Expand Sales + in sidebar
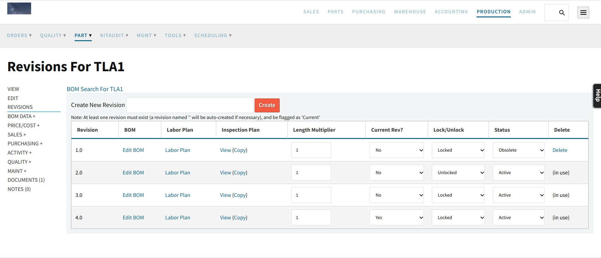The image size is (601, 258). click(17, 135)
